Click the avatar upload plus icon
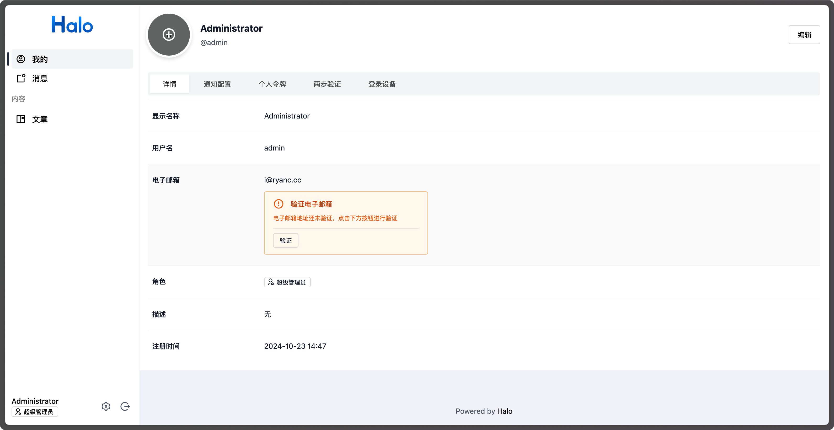The width and height of the screenshot is (834, 430). pos(168,35)
